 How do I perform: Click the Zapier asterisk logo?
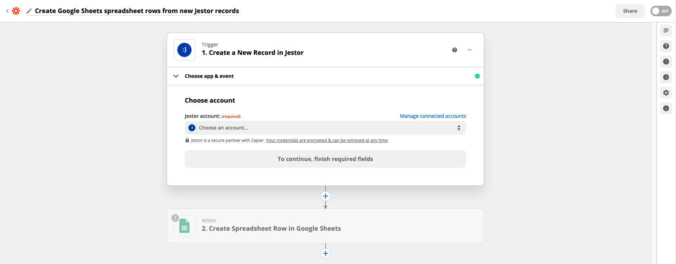point(16,11)
